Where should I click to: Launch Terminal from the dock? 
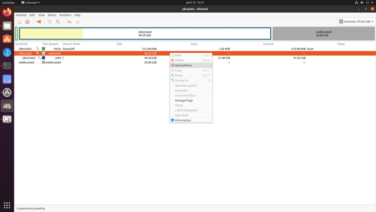(7, 65)
